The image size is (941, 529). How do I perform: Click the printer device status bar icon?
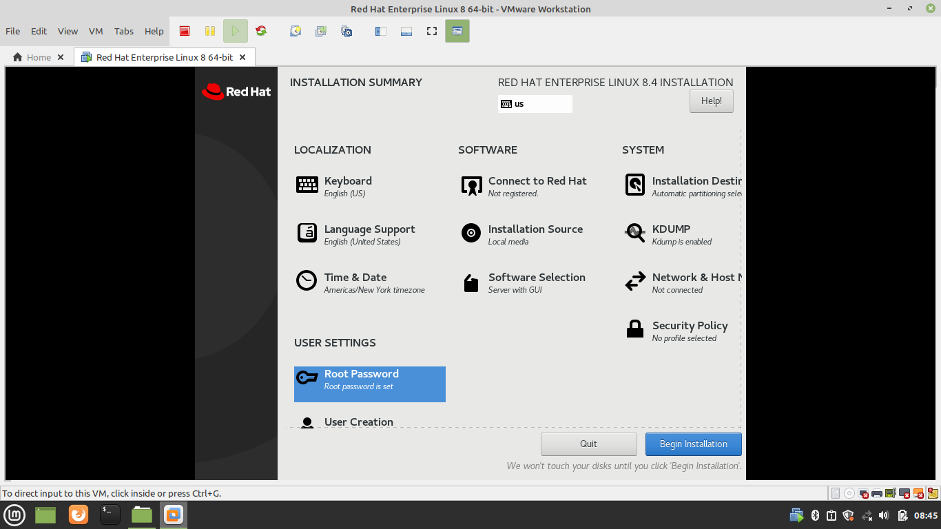point(877,493)
